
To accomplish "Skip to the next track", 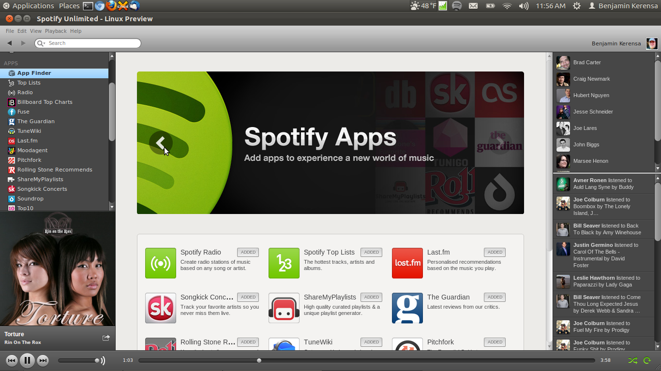I will pyautogui.click(x=43, y=360).
